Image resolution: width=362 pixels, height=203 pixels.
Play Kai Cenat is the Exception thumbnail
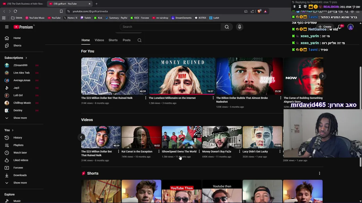141,137
